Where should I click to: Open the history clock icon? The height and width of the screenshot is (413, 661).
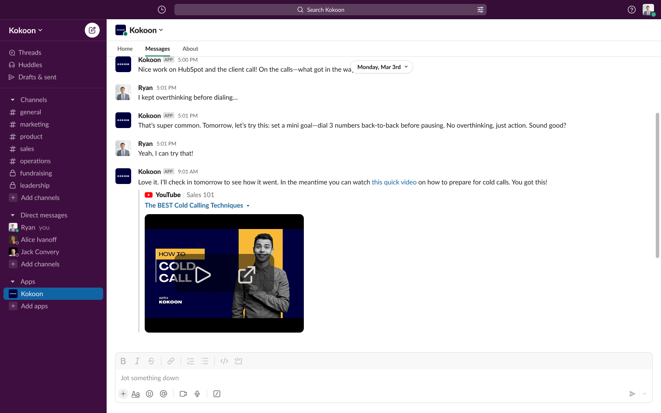coord(162,10)
